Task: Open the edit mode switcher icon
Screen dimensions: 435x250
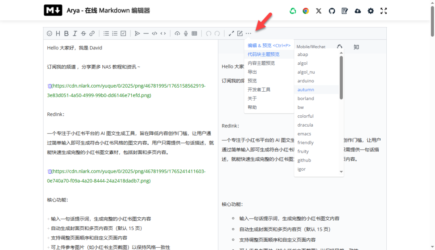Action: [x=240, y=33]
